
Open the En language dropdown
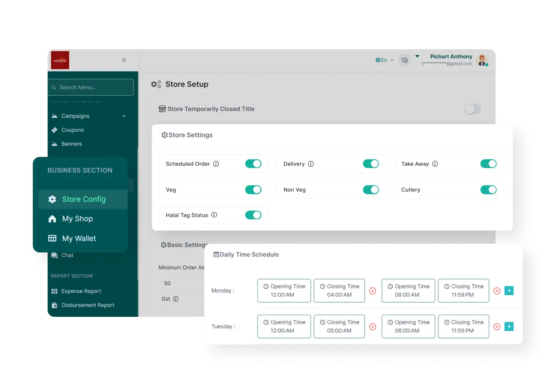[385, 60]
